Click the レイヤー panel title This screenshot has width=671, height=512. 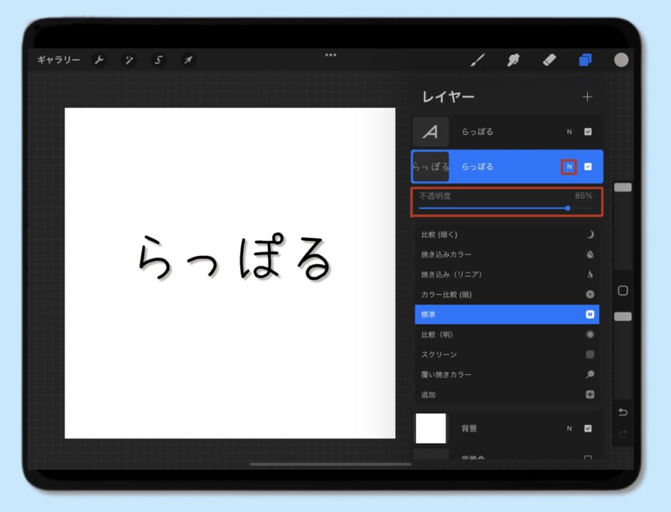point(448,97)
